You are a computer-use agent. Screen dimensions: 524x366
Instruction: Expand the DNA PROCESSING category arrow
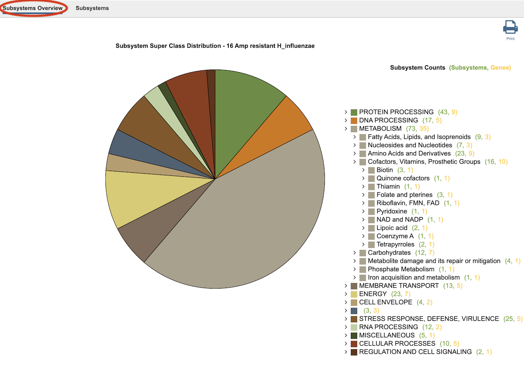pos(346,120)
